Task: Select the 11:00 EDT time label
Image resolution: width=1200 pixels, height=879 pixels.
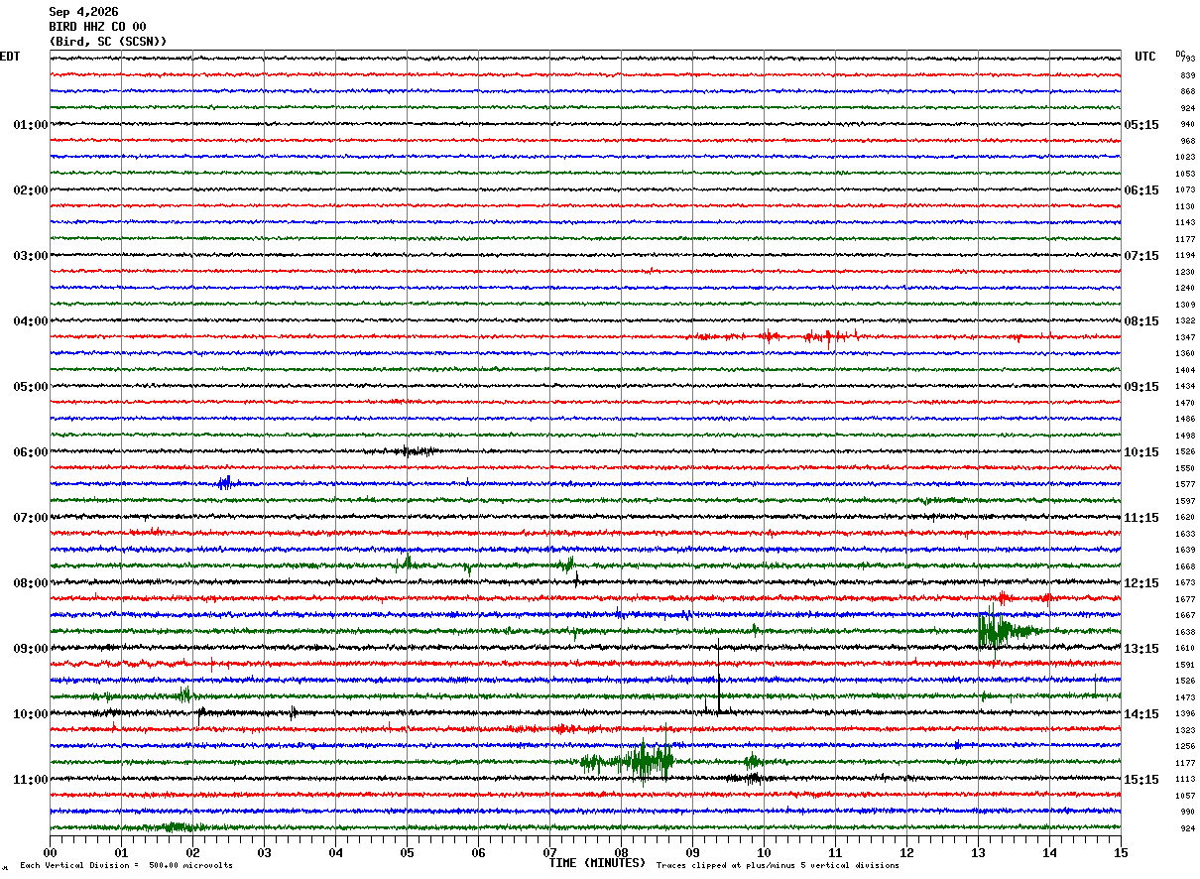Action: pos(31,780)
